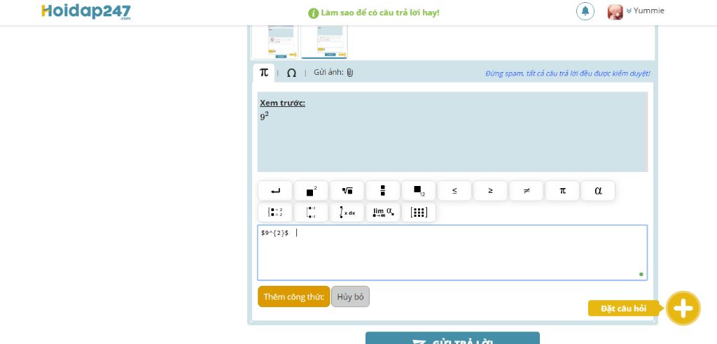The image size is (717, 344).
Task: Insert less-than-or-equal symbol
Action: pyautogui.click(x=454, y=191)
